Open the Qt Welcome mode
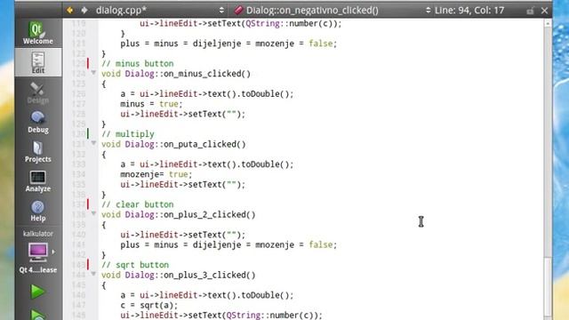569x320 pixels. (x=38, y=33)
